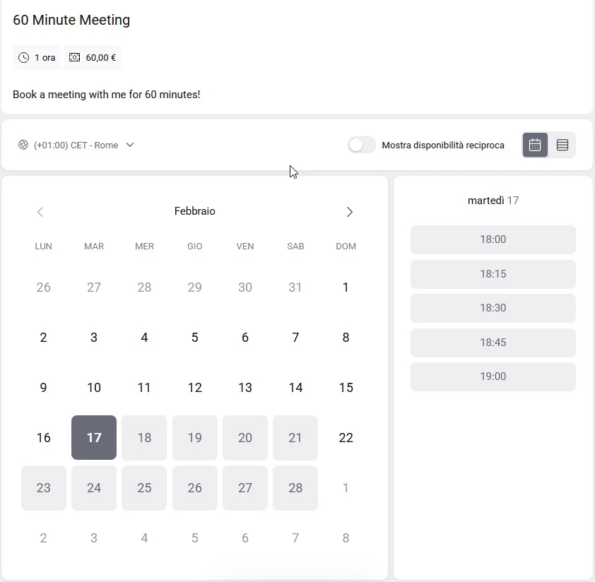
Task: Switch to list view icon
Action: [562, 145]
